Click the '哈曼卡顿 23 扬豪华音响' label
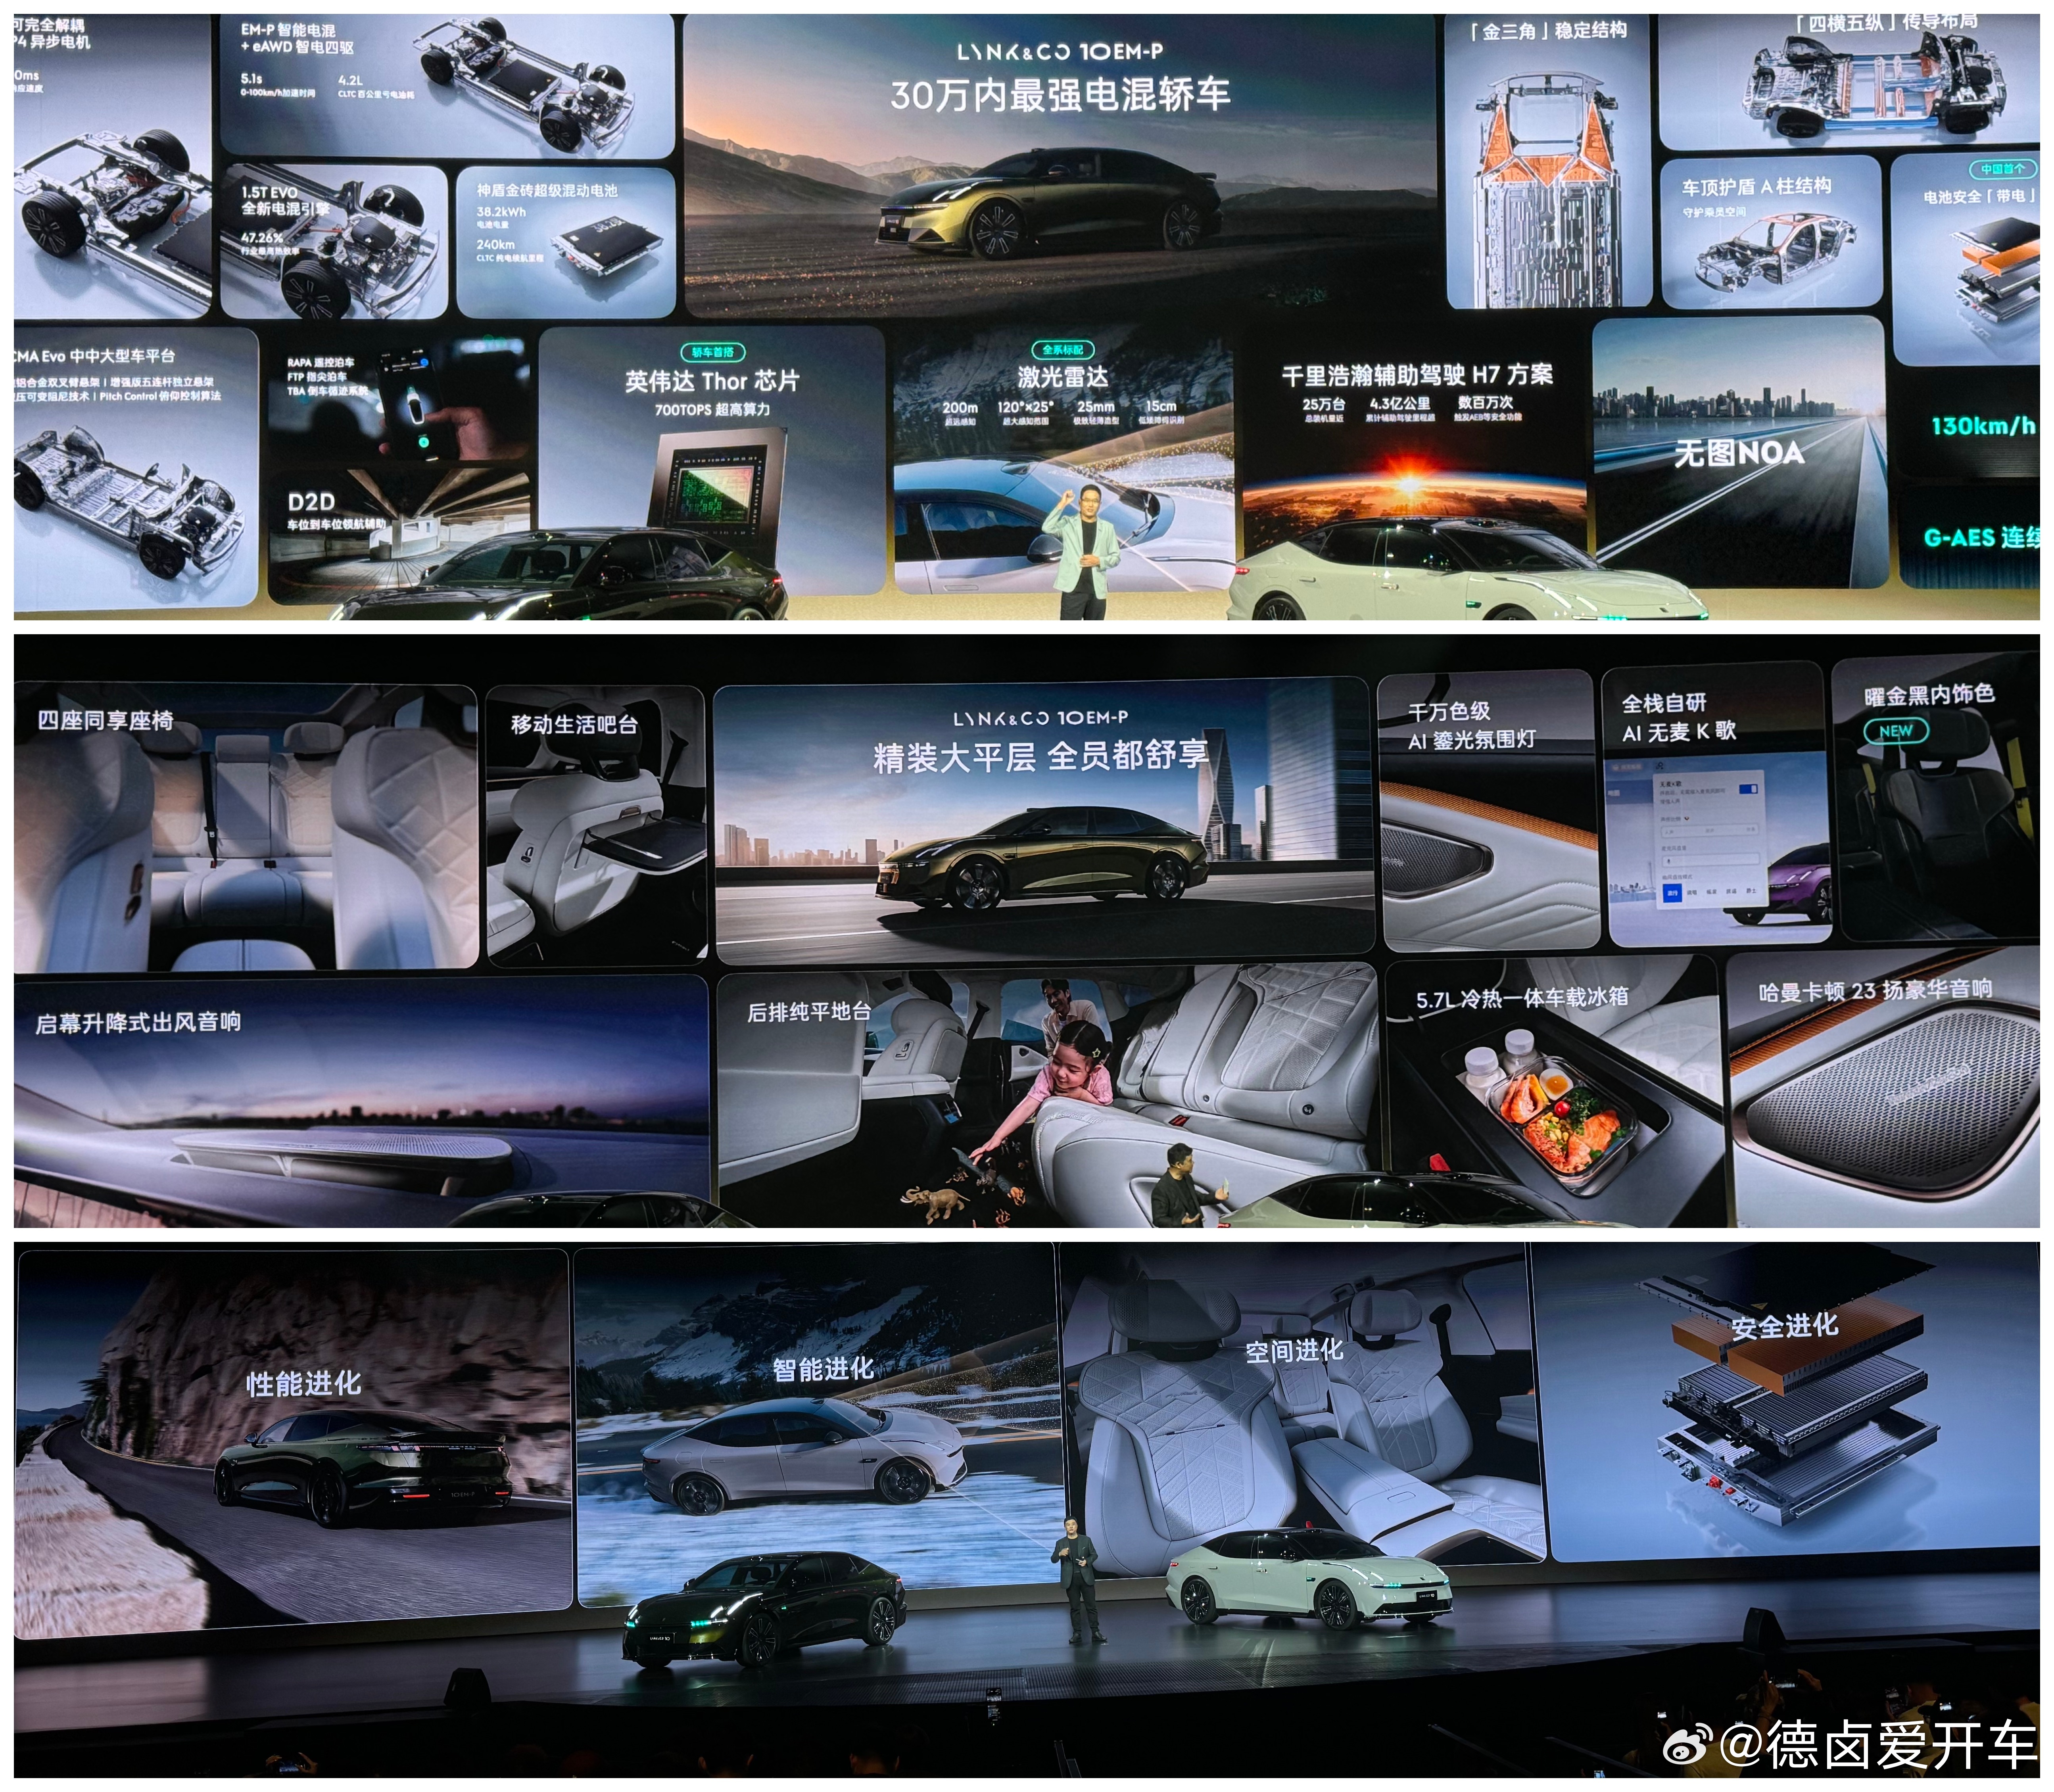The height and width of the screenshot is (1792, 2054). point(1876,990)
